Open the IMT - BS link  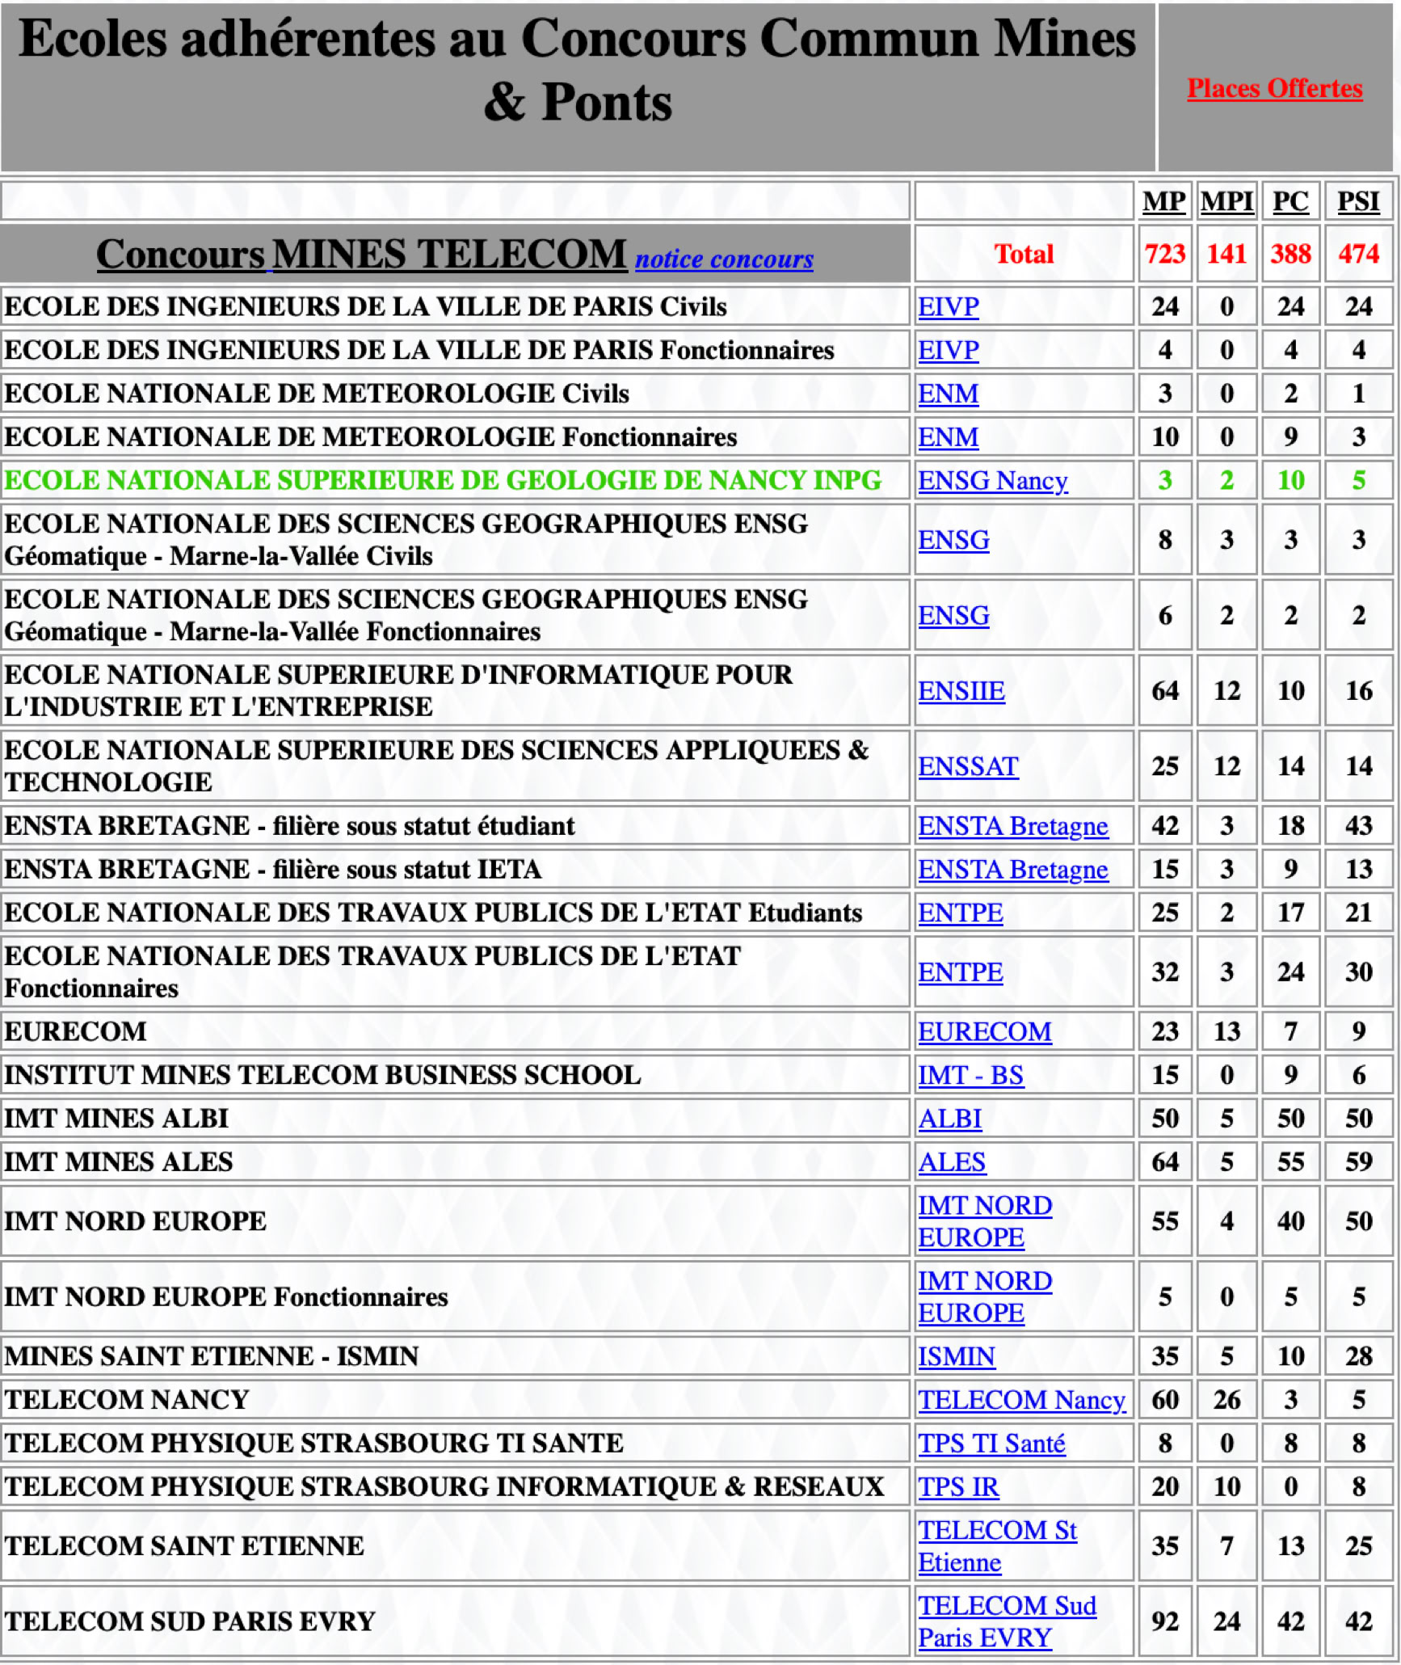[970, 1075]
